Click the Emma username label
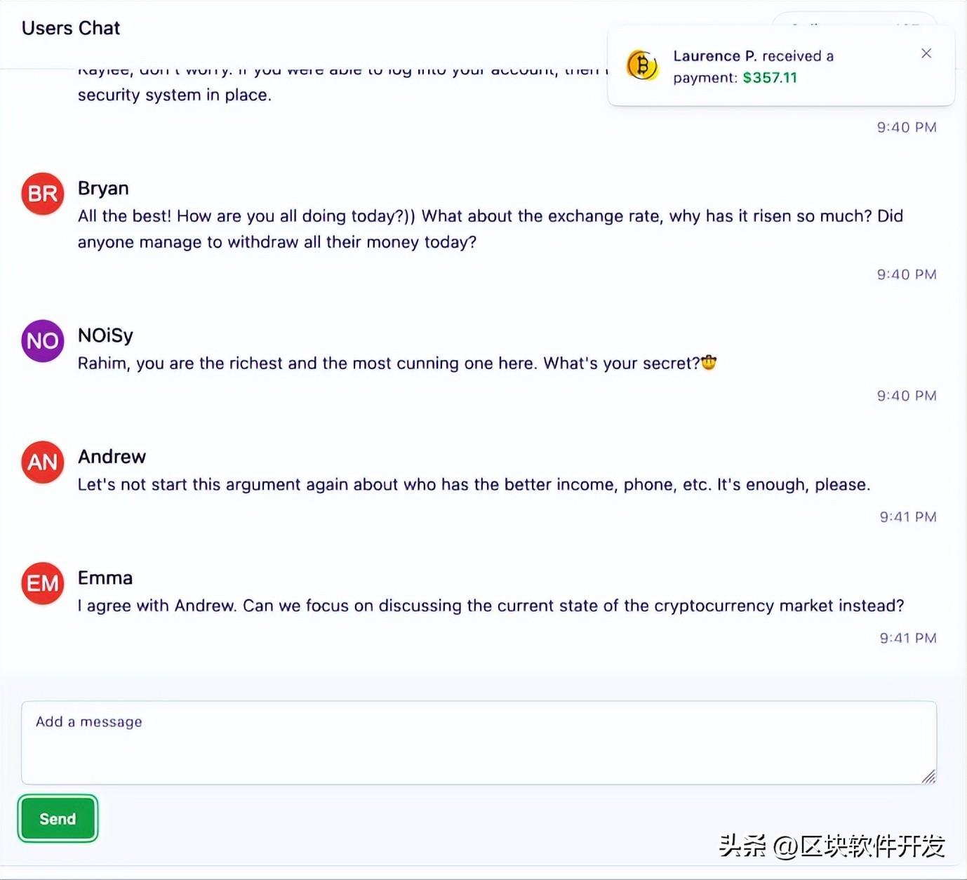Screen dimensions: 967x880 coord(105,578)
